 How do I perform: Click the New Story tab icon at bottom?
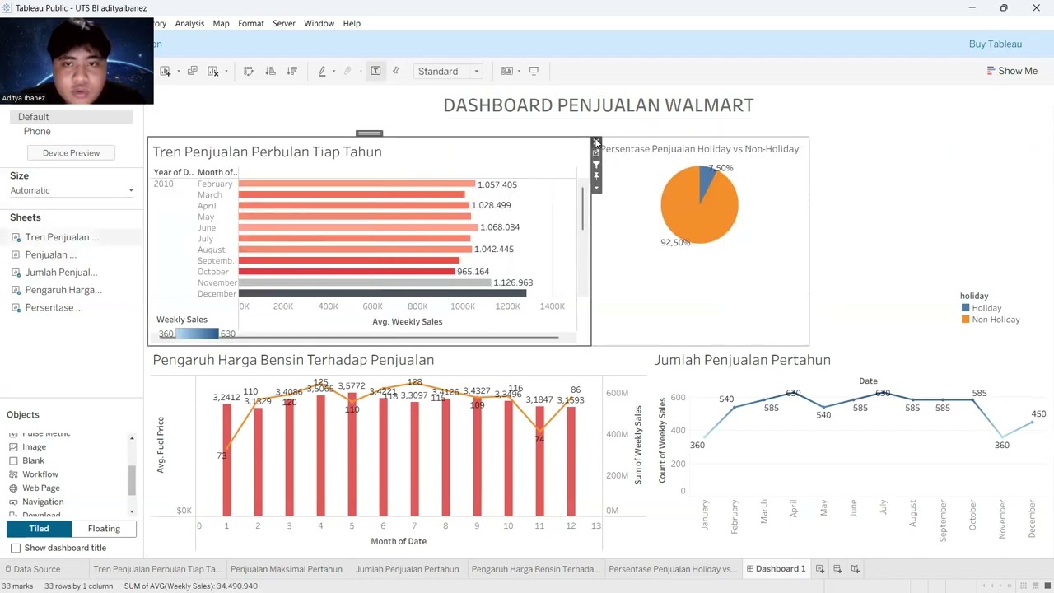[856, 569]
